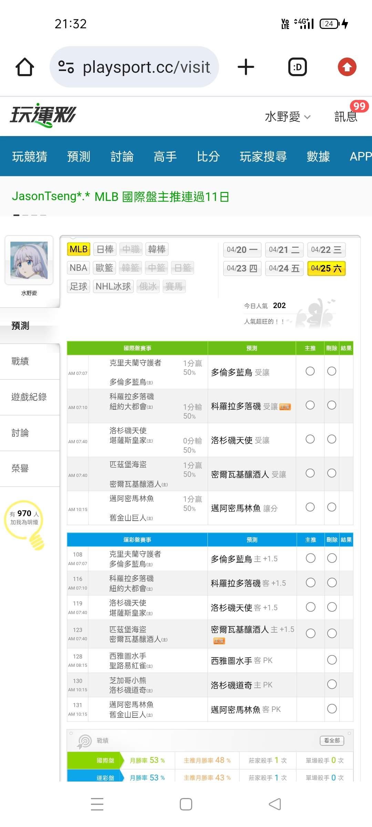Viewport: 372px width, 827px height.
Task: Switch to the 戰績 sidebar tab
Action: coord(20,361)
